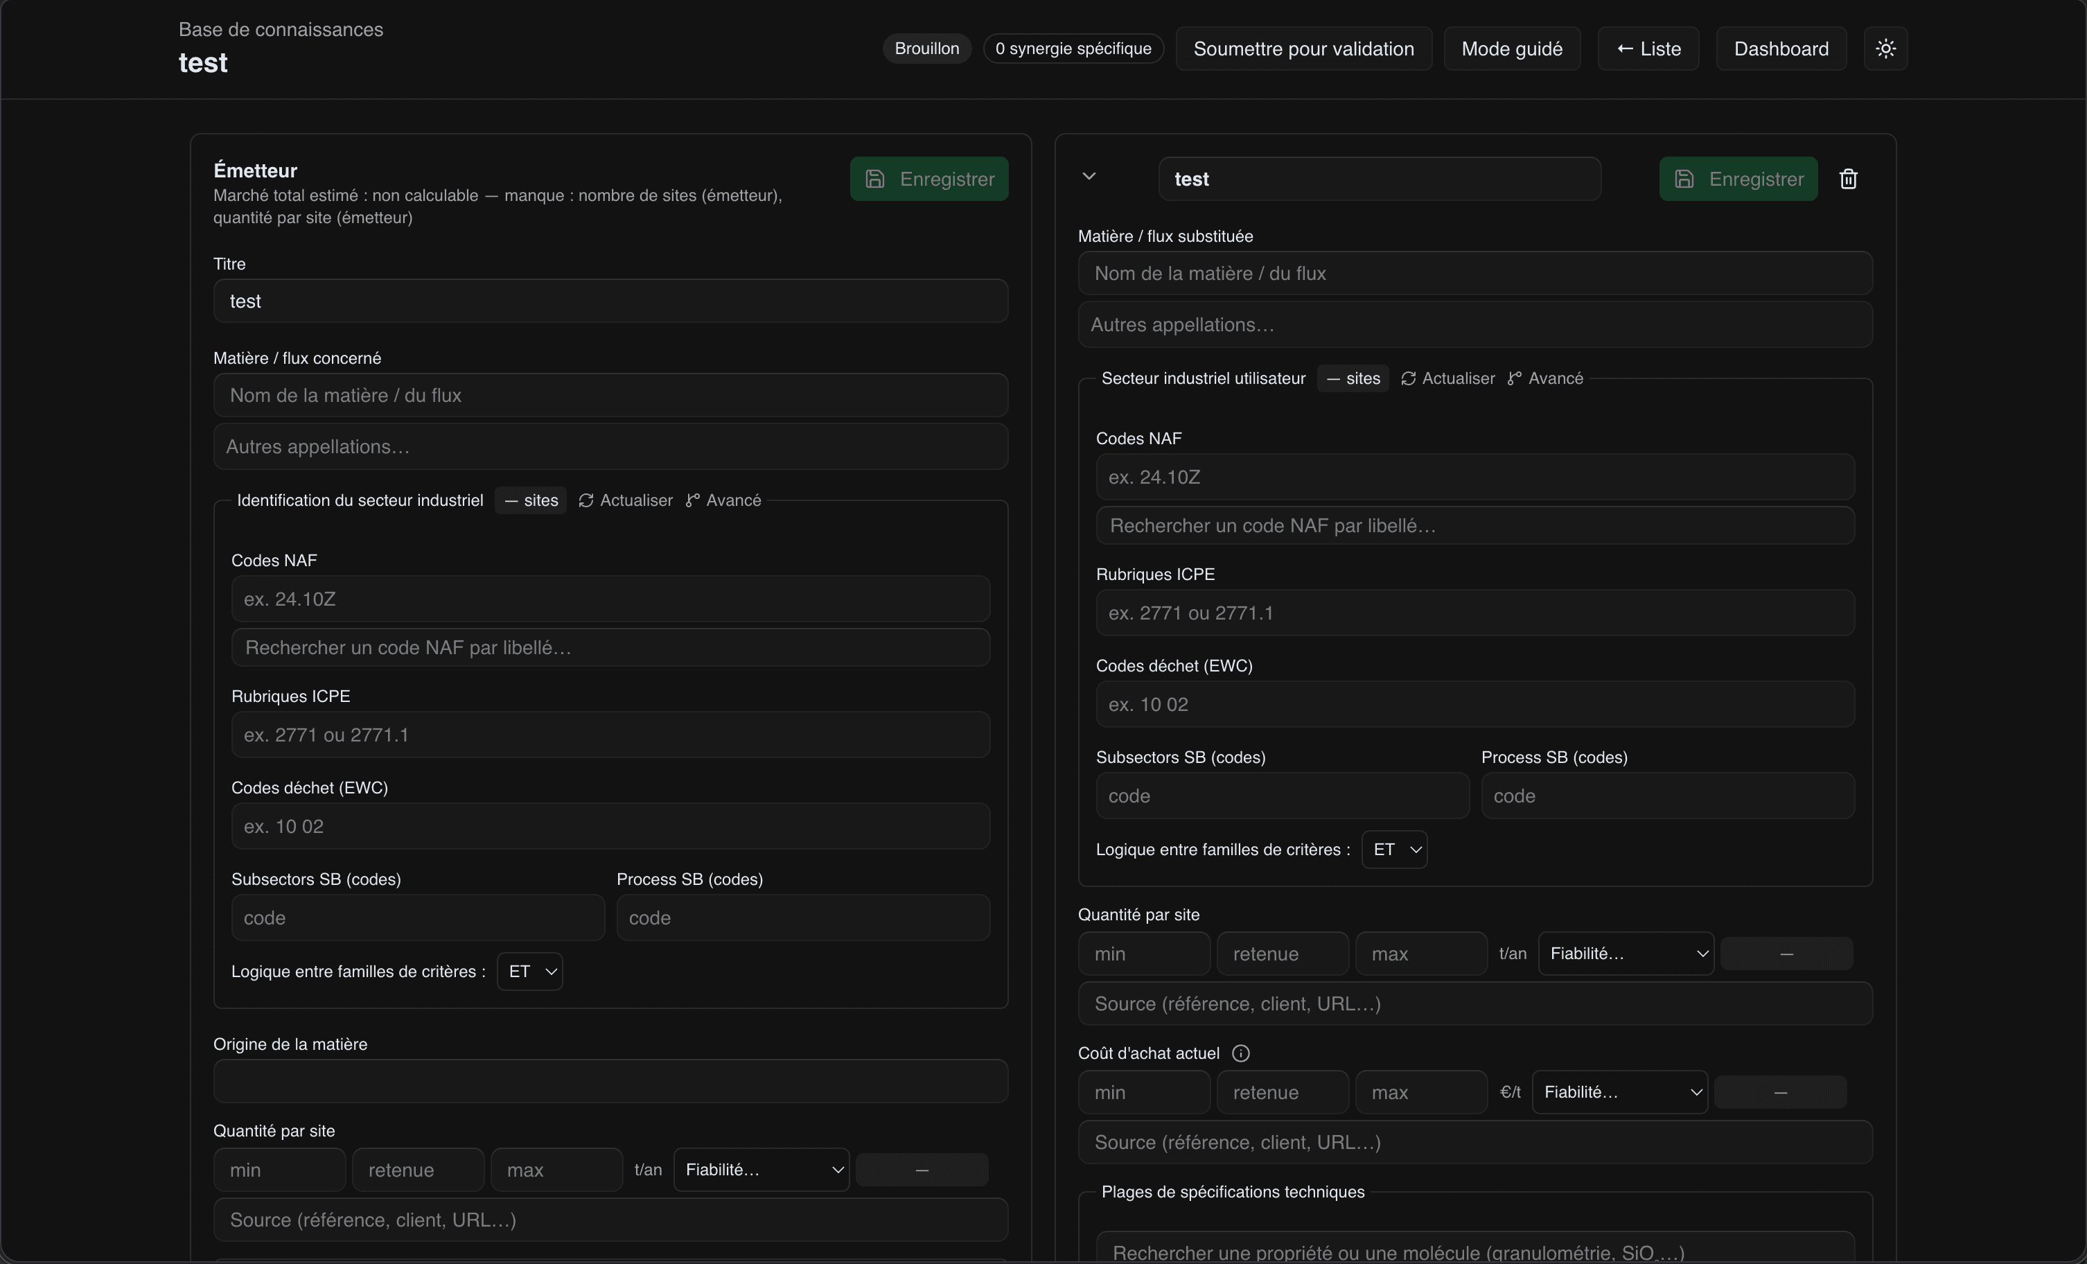
Task: Collapse the test synergy panel chevron
Action: click(1089, 176)
